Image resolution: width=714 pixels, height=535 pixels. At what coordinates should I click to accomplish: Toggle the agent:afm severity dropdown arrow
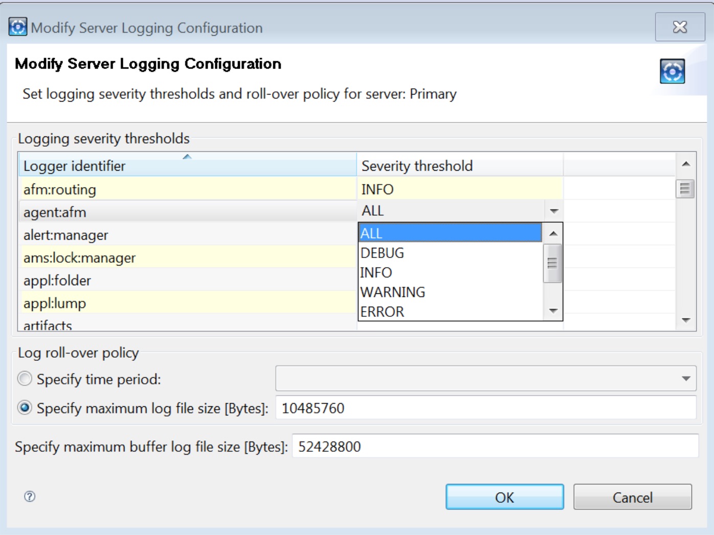[553, 211]
